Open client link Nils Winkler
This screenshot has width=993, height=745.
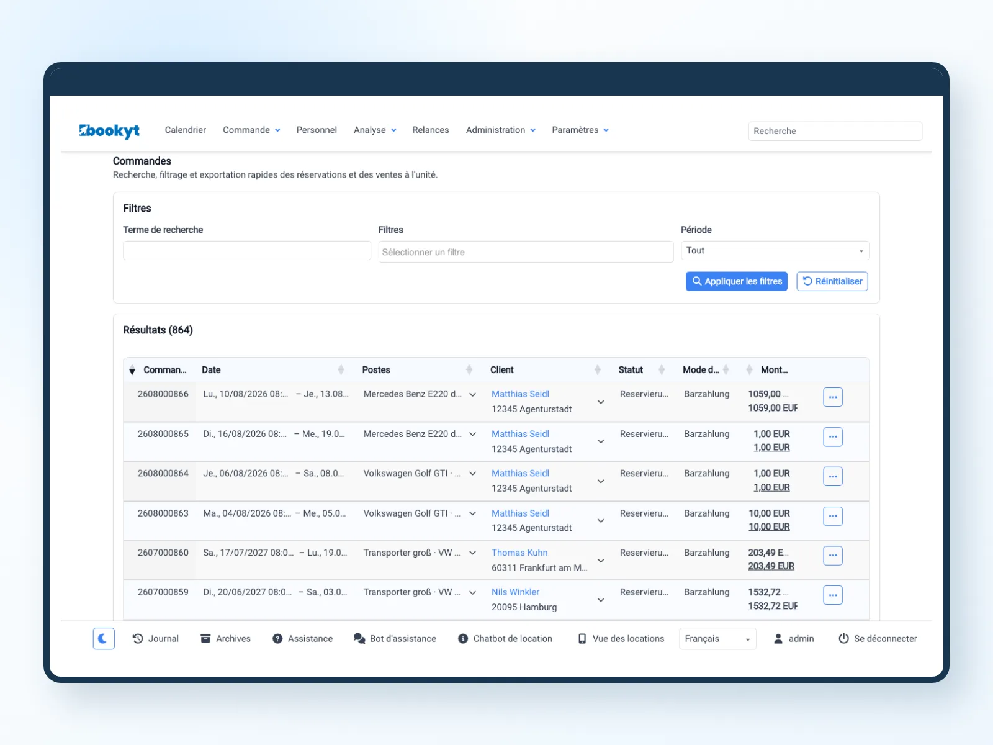point(515,592)
